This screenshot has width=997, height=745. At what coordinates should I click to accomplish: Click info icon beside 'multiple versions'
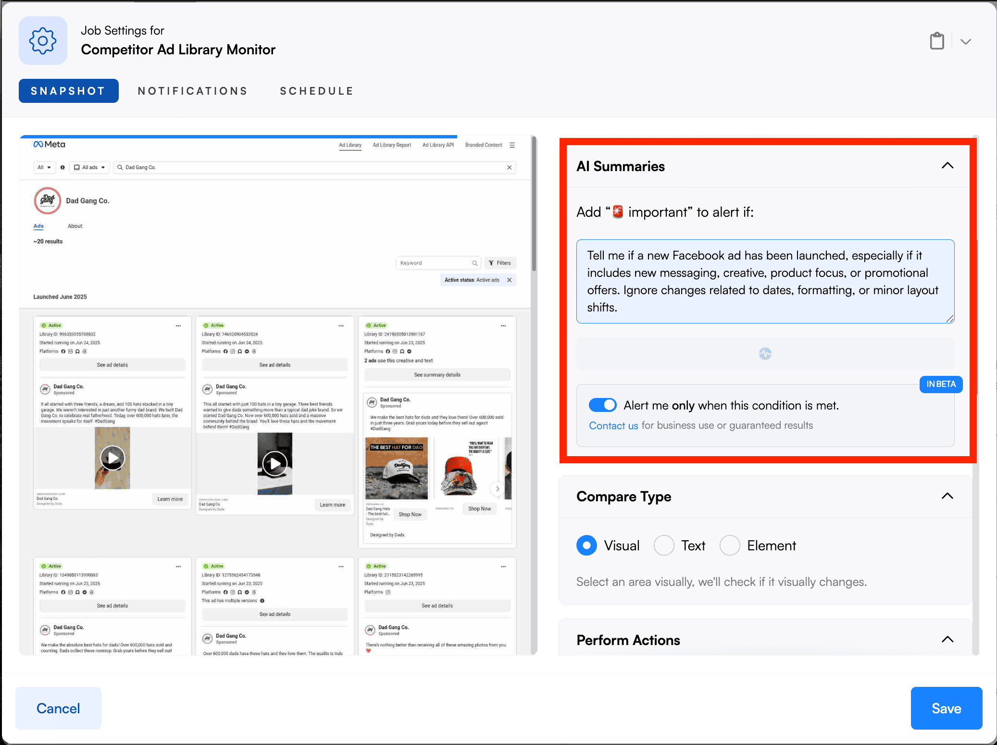262,600
